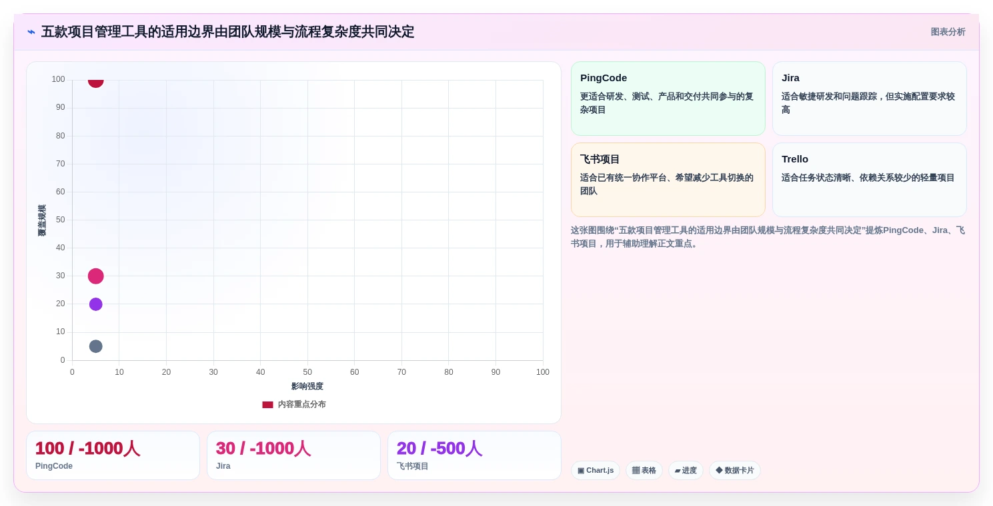Image resolution: width=993 pixels, height=506 pixels.
Task: Click the summary paragraph starting 这张图围绕
Action: pyautogui.click(x=768, y=237)
